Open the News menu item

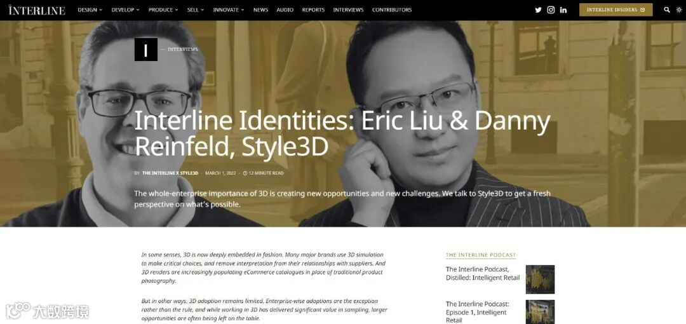pos(261,10)
